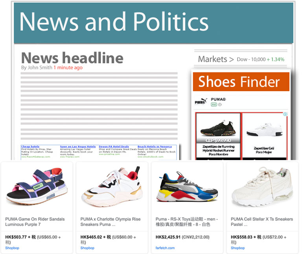Open the PUMA Game On Rider Sandals image
Viewport: 302px width, 254px height.
coord(37,186)
